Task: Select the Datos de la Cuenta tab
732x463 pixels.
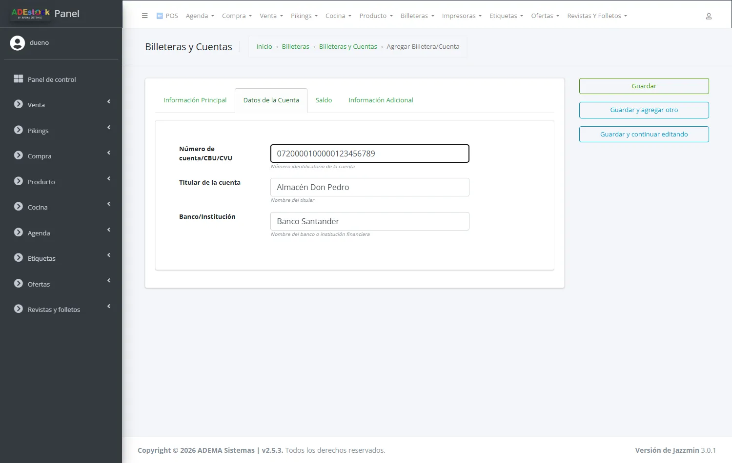Action: point(271,100)
